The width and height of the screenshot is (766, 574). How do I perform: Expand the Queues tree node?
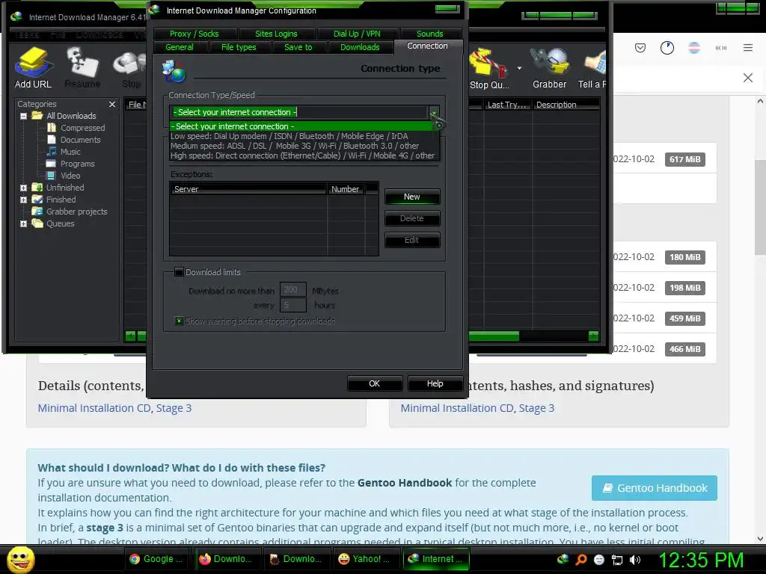[23, 223]
